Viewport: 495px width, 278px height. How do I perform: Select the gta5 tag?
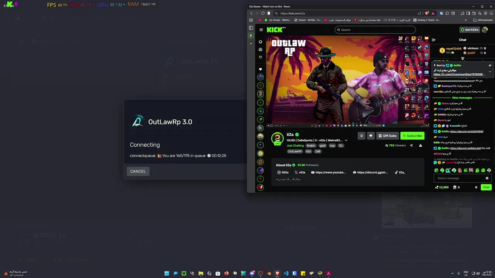pyautogui.click(x=323, y=146)
